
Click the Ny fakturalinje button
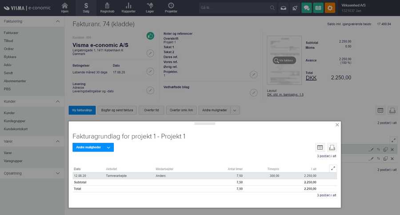[82, 110]
